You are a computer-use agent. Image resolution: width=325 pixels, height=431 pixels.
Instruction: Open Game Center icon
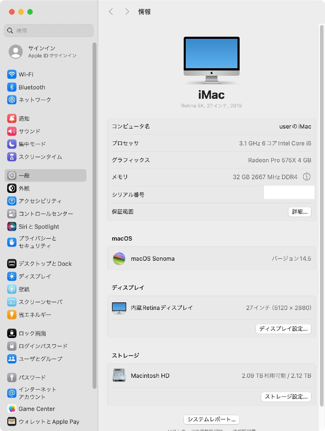pos(12,409)
